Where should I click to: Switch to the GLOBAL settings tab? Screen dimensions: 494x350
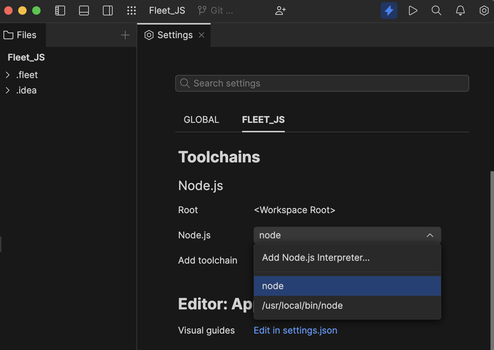tap(201, 120)
